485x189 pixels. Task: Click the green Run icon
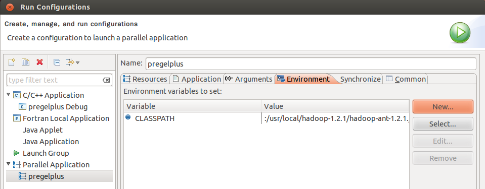[460, 32]
